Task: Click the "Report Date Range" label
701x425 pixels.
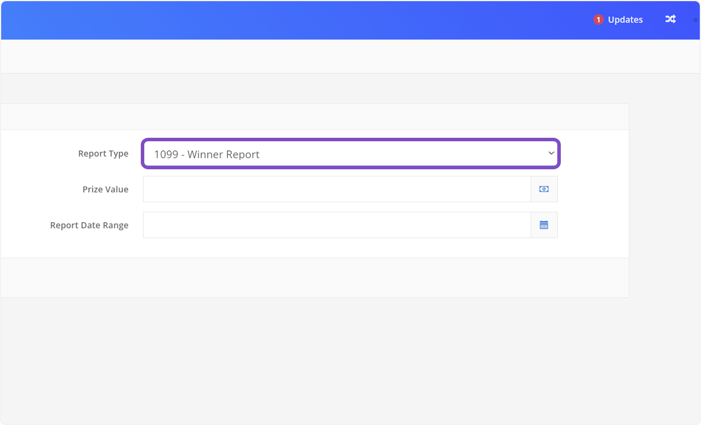Action: (x=89, y=225)
